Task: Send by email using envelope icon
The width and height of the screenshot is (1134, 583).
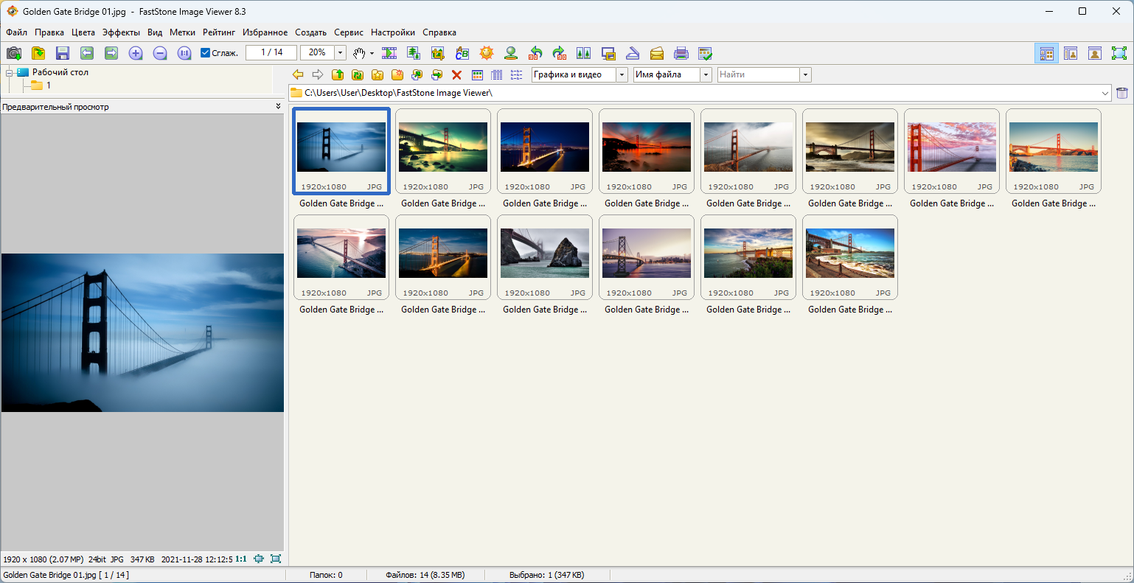Action: (x=656, y=53)
